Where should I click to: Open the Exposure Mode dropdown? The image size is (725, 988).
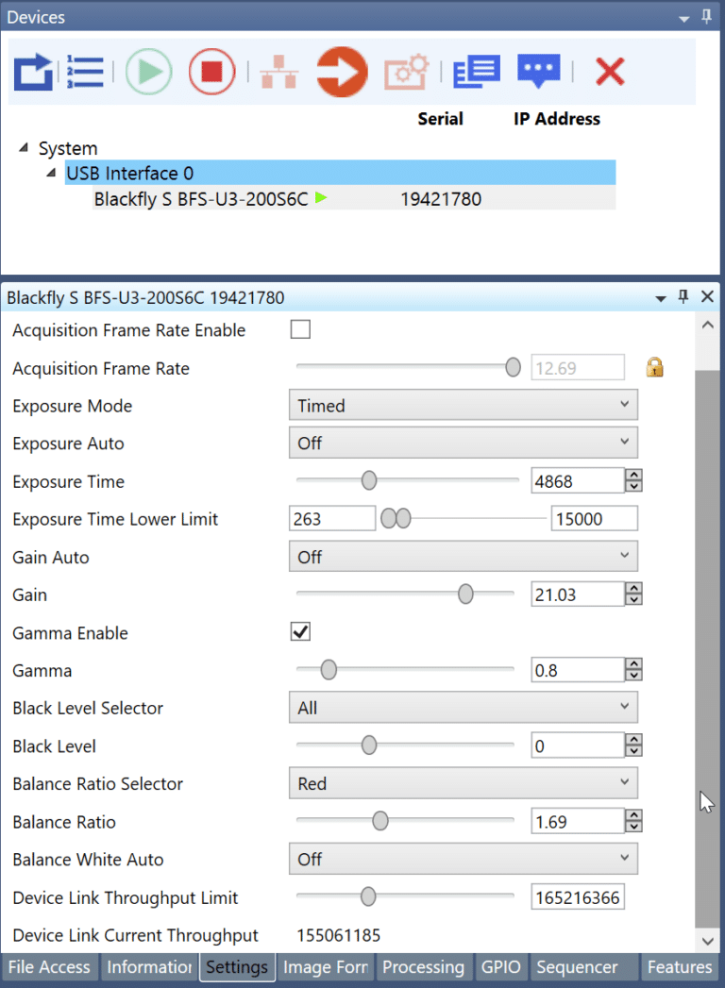click(464, 405)
